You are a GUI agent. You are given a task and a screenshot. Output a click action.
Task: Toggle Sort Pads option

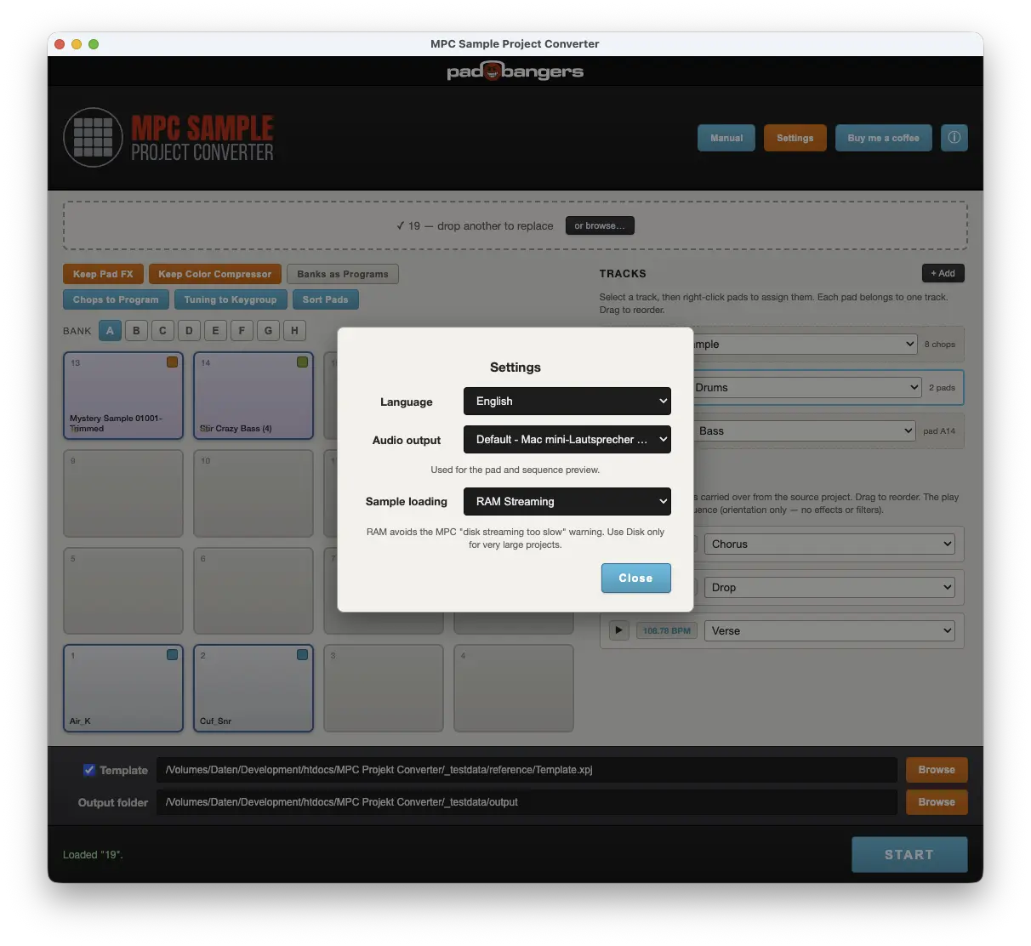326,299
